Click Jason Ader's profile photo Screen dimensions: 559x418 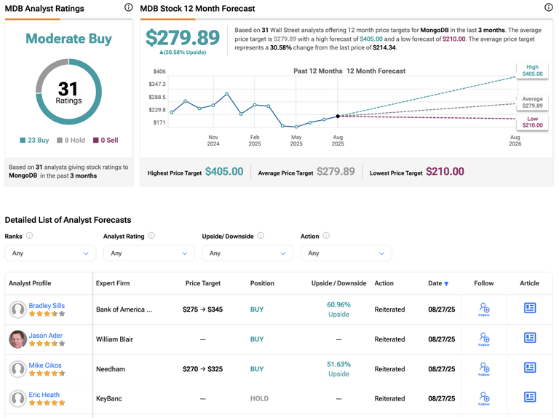(17, 339)
